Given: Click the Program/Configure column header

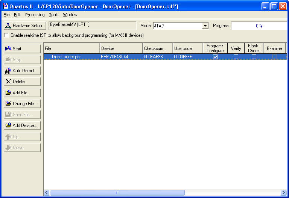Looking at the screenshot, I should pos(215,48).
